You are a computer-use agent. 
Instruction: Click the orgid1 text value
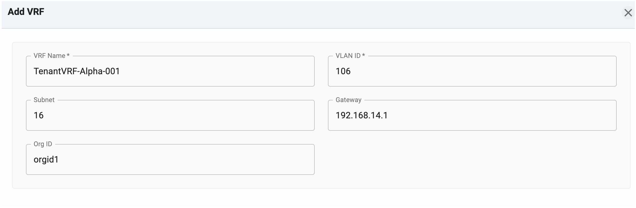point(46,160)
